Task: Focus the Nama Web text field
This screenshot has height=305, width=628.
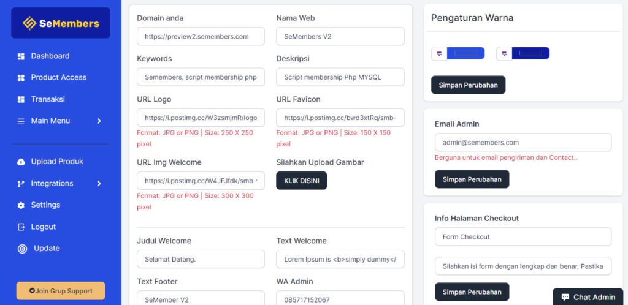Action: click(x=340, y=36)
